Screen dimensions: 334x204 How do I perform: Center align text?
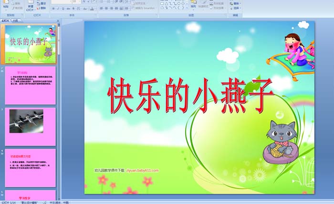106,8
